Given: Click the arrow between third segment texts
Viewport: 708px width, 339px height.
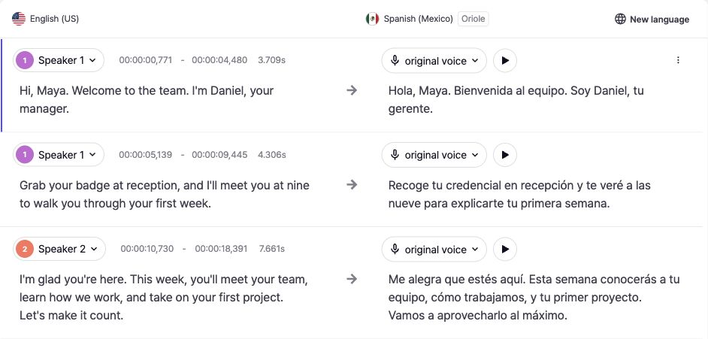Looking at the screenshot, I should 352,280.
